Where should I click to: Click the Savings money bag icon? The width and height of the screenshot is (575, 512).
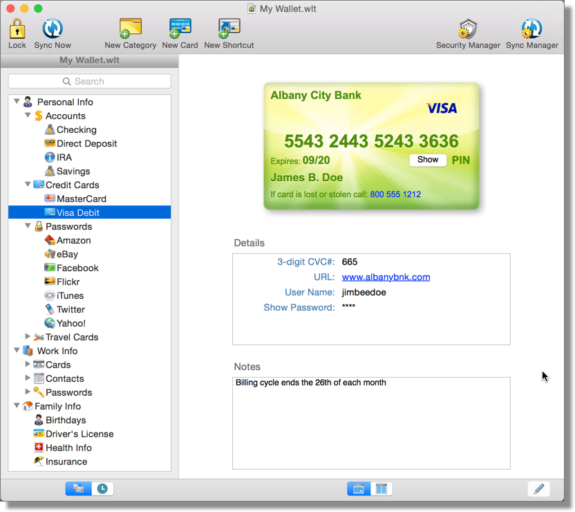click(x=50, y=171)
